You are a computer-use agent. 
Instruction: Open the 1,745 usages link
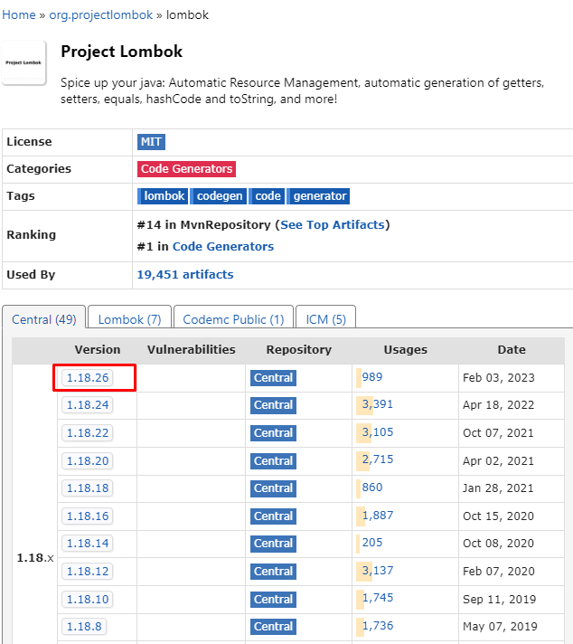(377, 598)
